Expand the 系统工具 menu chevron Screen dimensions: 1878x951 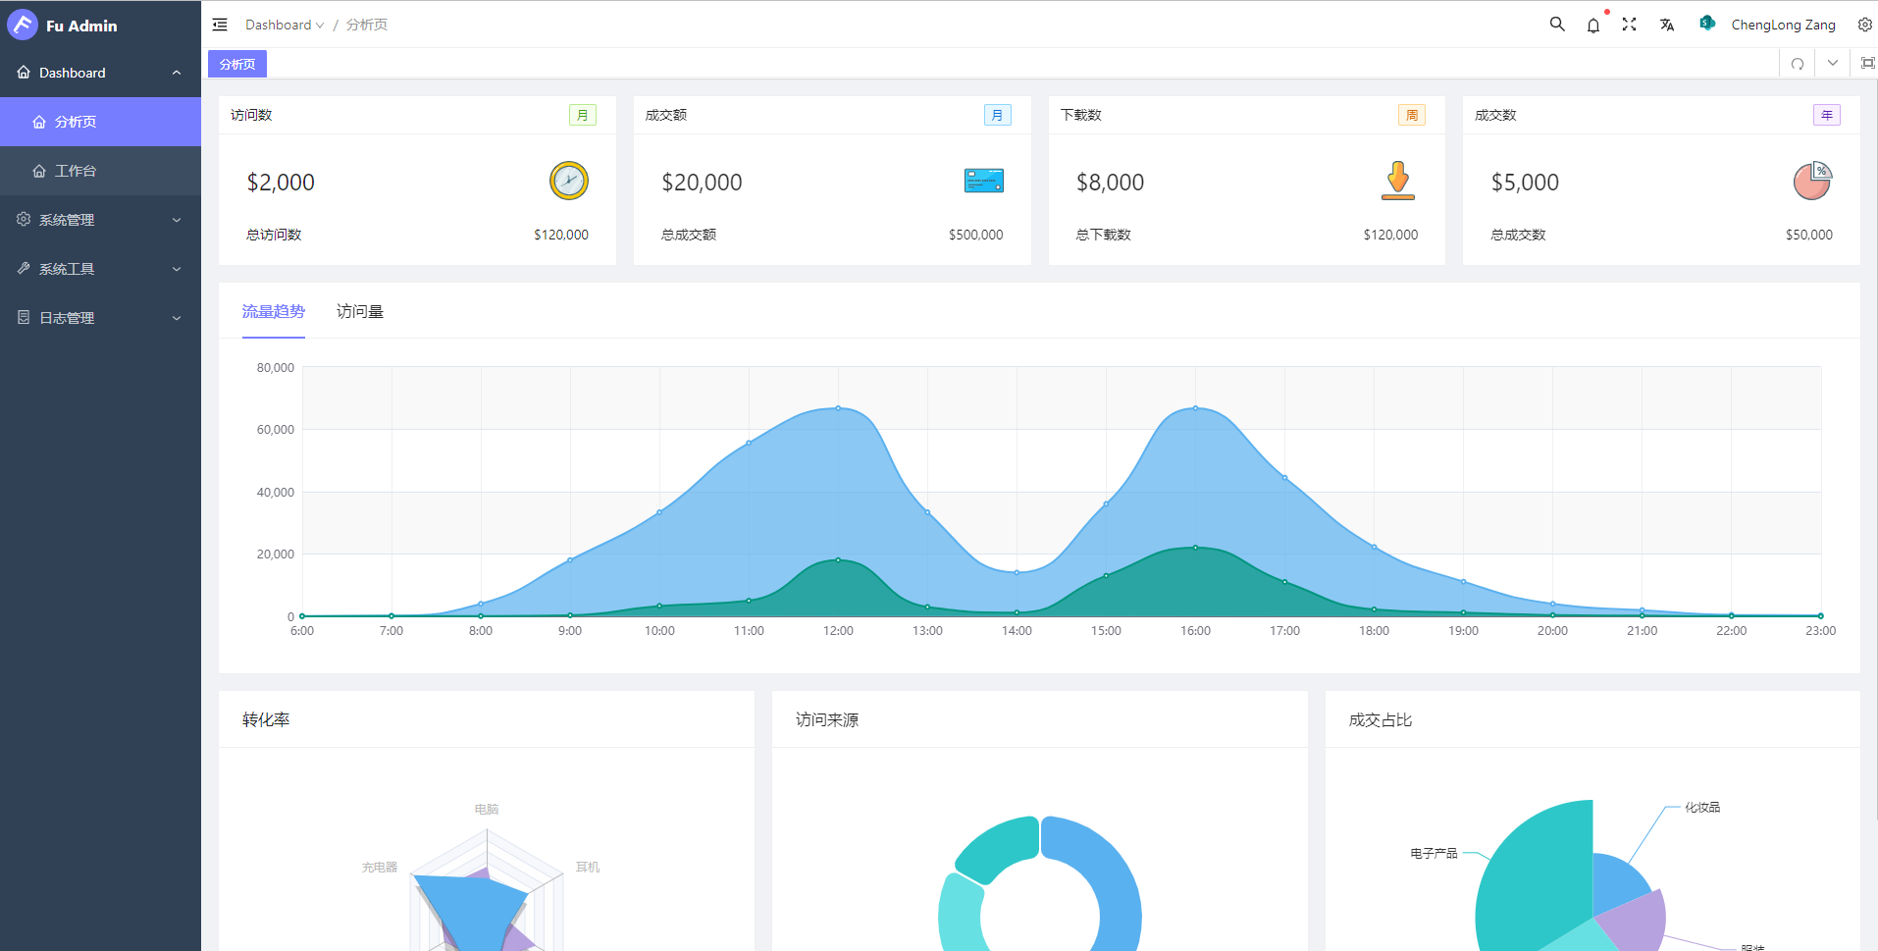pyautogui.click(x=177, y=269)
